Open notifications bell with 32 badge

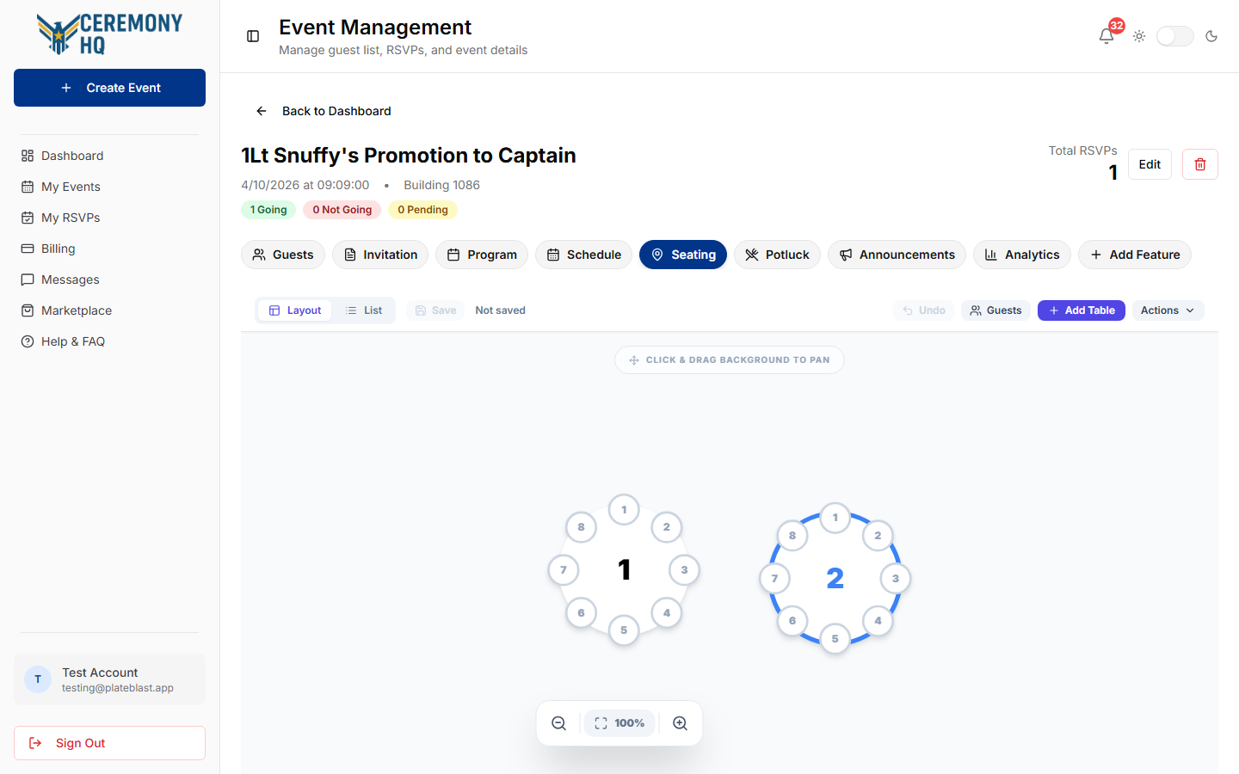[1106, 36]
